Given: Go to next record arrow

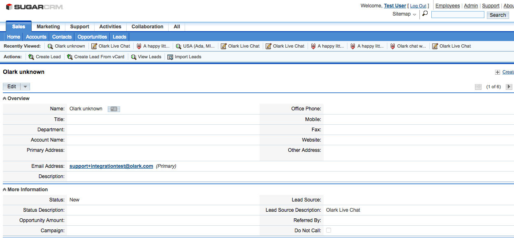Looking at the screenshot, I should 509,87.
